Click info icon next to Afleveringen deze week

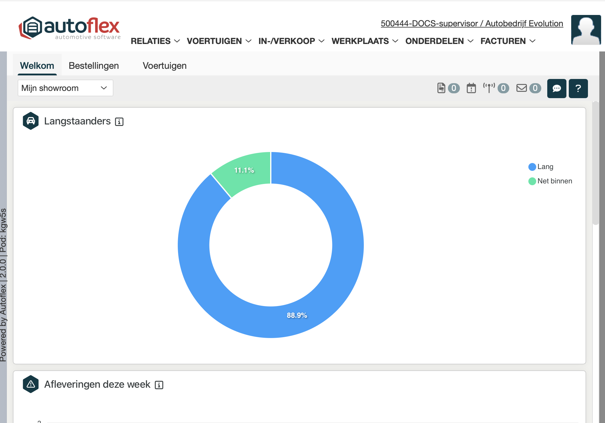click(159, 385)
